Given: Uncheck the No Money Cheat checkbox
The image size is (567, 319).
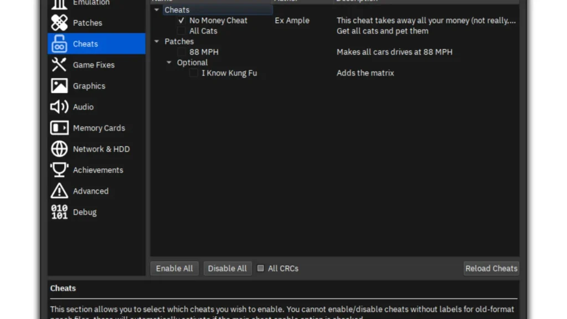Looking at the screenshot, I should coord(181,20).
